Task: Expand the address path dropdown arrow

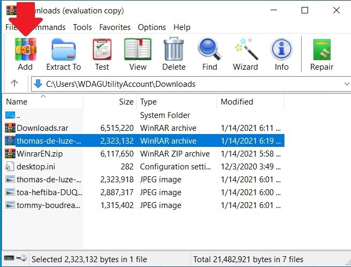Action: pos(347,84)
